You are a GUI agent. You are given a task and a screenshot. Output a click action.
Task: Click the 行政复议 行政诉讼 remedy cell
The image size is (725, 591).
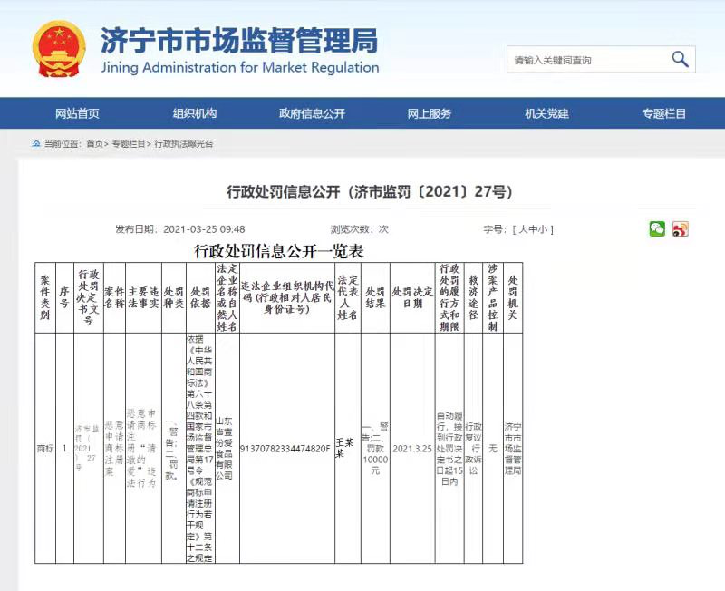click(x=473, y=448)
